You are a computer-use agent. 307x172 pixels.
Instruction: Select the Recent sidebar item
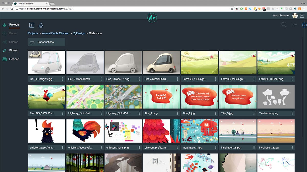[x=14, y=33]
